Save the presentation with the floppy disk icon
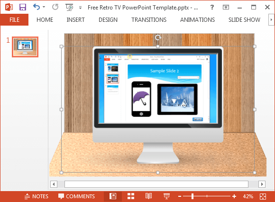275x202 pixels. (x=23, y=7)
